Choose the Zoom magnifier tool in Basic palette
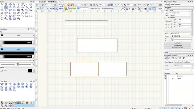194x109 pixels. pos(14,5)
